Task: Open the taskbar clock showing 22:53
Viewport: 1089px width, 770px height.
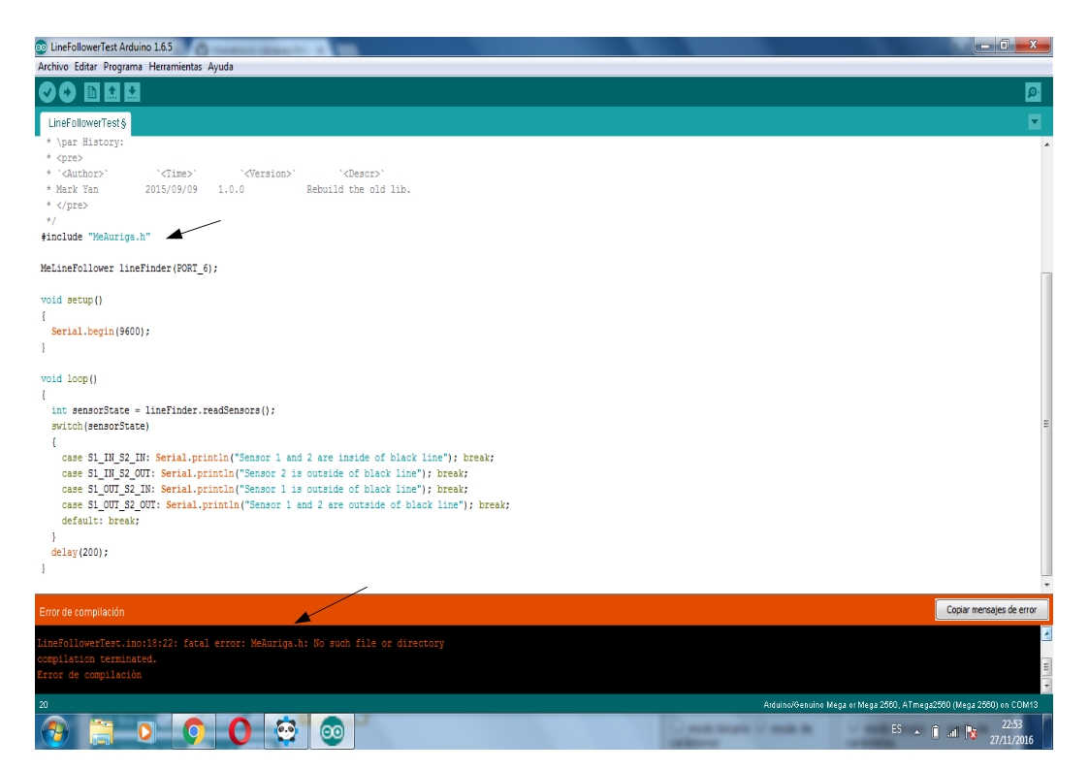Action: [x=1011, y=732]
